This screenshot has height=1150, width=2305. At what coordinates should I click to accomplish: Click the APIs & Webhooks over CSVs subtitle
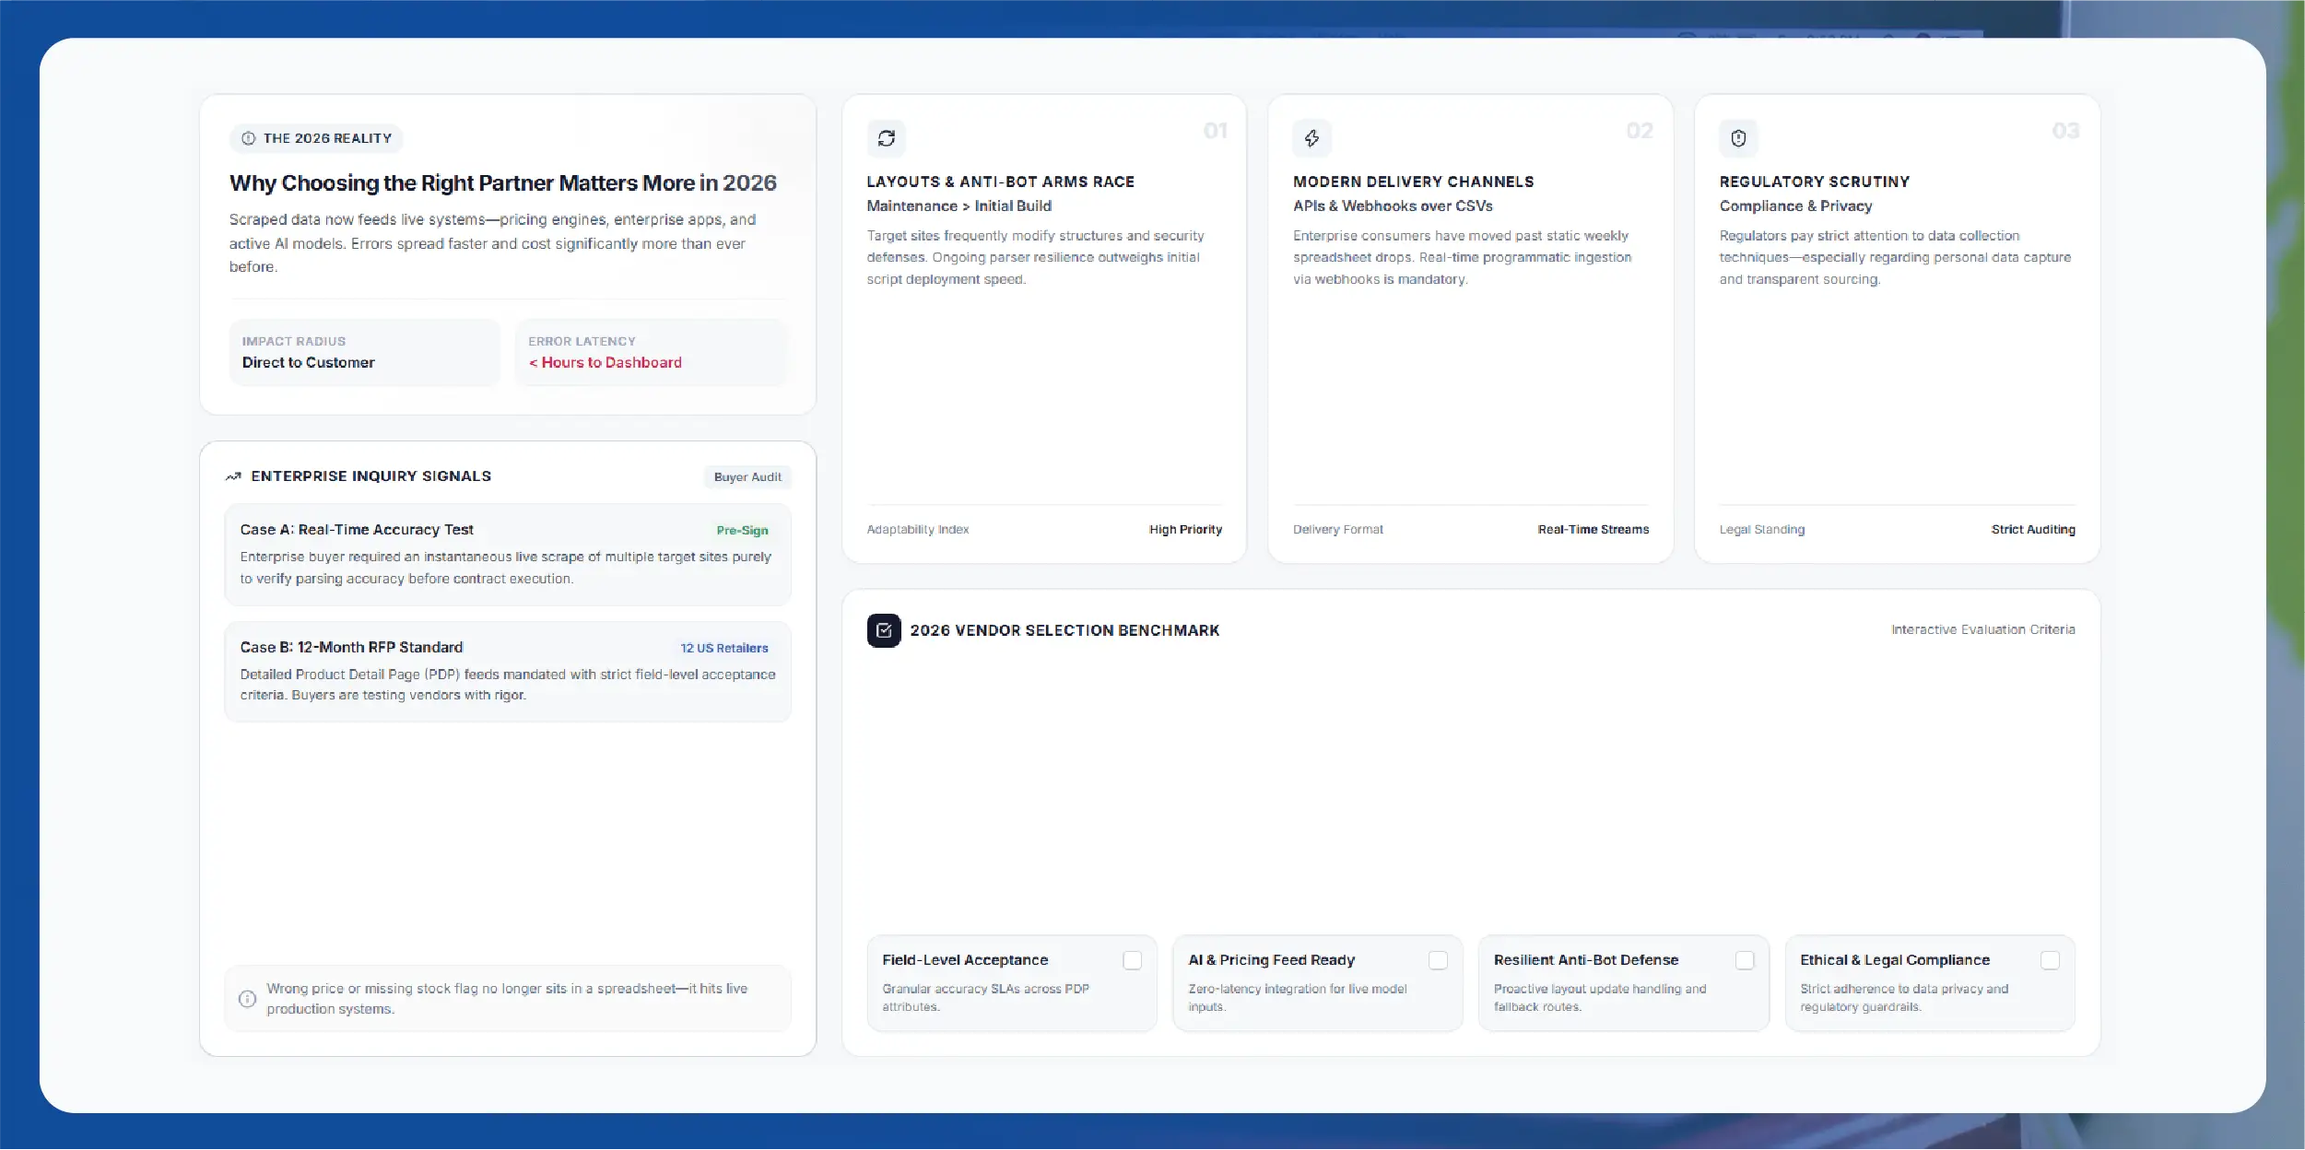pos(1393,206)
